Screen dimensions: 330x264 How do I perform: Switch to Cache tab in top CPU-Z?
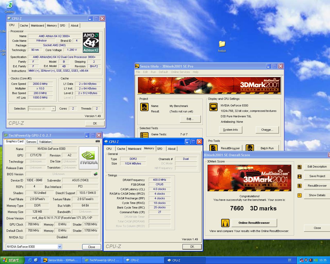24,26
